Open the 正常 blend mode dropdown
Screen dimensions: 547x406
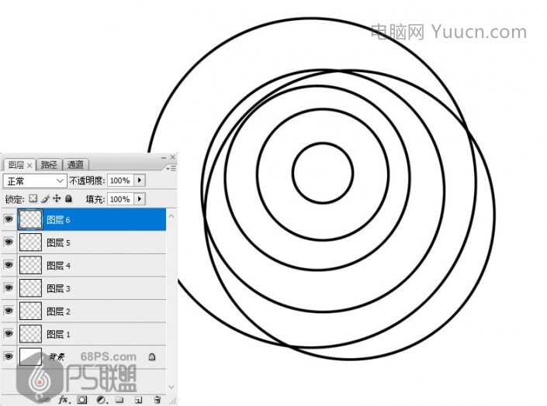[35, 181]
